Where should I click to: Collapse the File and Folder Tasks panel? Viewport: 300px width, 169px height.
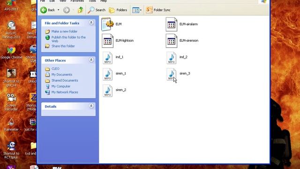[91, 23]
